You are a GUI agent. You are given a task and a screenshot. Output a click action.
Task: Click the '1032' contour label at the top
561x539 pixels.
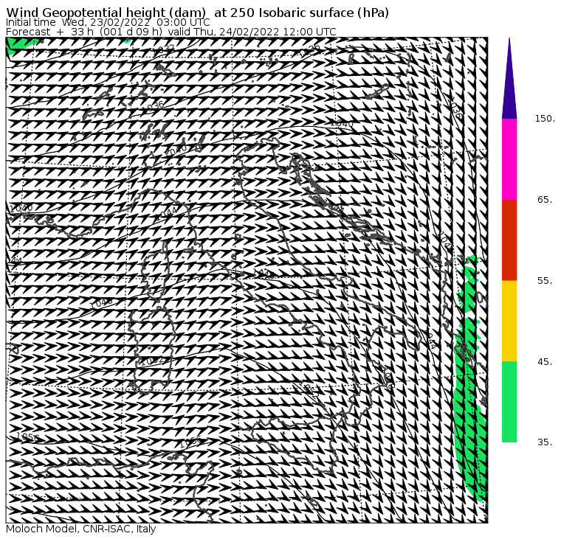tap(164, 49)
